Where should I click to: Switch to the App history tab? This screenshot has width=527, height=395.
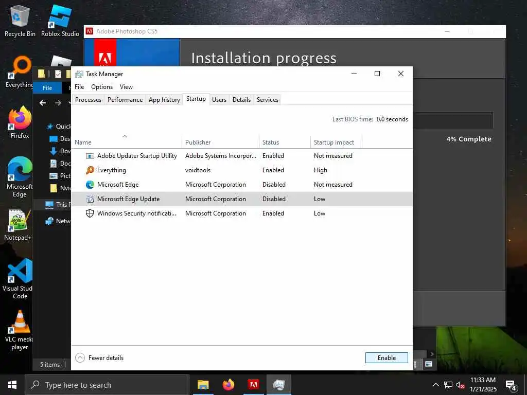(x=164, y=100)
